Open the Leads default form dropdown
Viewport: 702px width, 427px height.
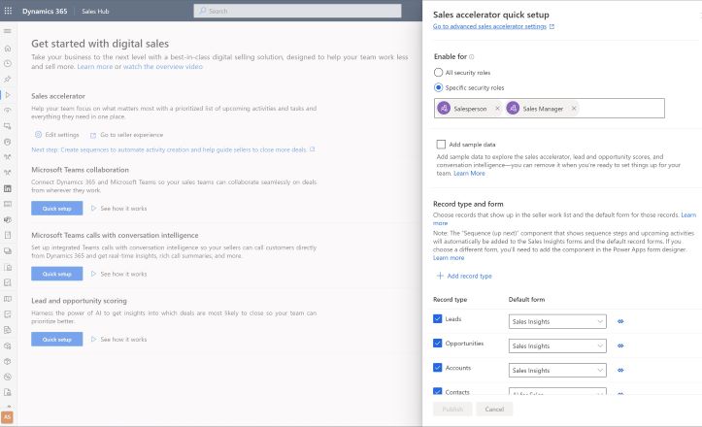[x=557, y=321]
